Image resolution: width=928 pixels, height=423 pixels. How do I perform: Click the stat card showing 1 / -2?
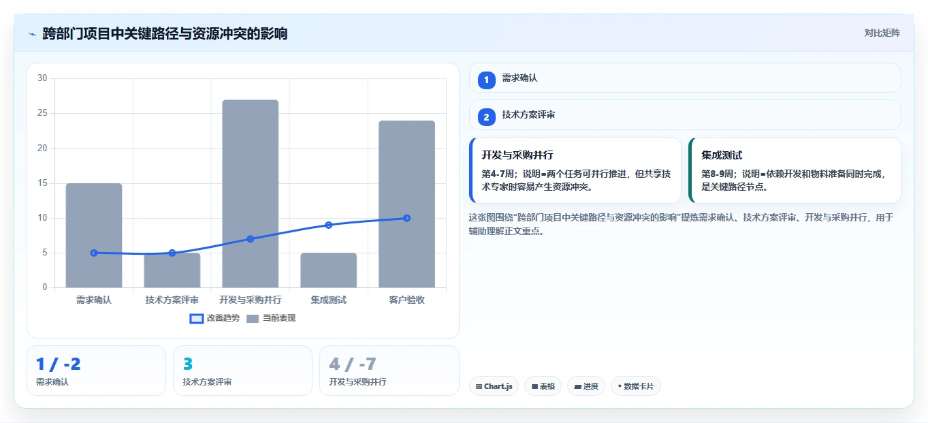pyautogui.click(x=96, y=371)
